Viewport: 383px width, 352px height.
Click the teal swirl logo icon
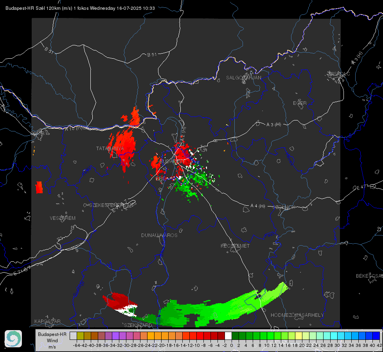(13, 339)
